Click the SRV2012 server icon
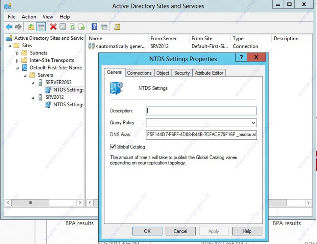This screenshot has width=317, height=244. click(x=40, y=97)
